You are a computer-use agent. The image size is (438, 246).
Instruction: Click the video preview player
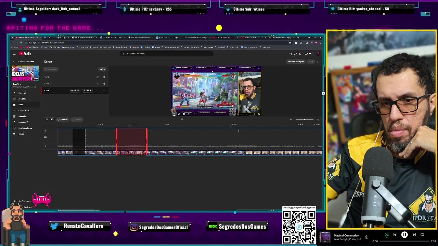click(216, 91)
